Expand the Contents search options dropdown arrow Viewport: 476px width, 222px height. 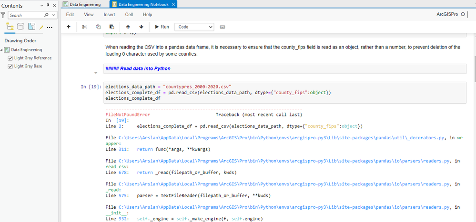(x=54, y=15)
